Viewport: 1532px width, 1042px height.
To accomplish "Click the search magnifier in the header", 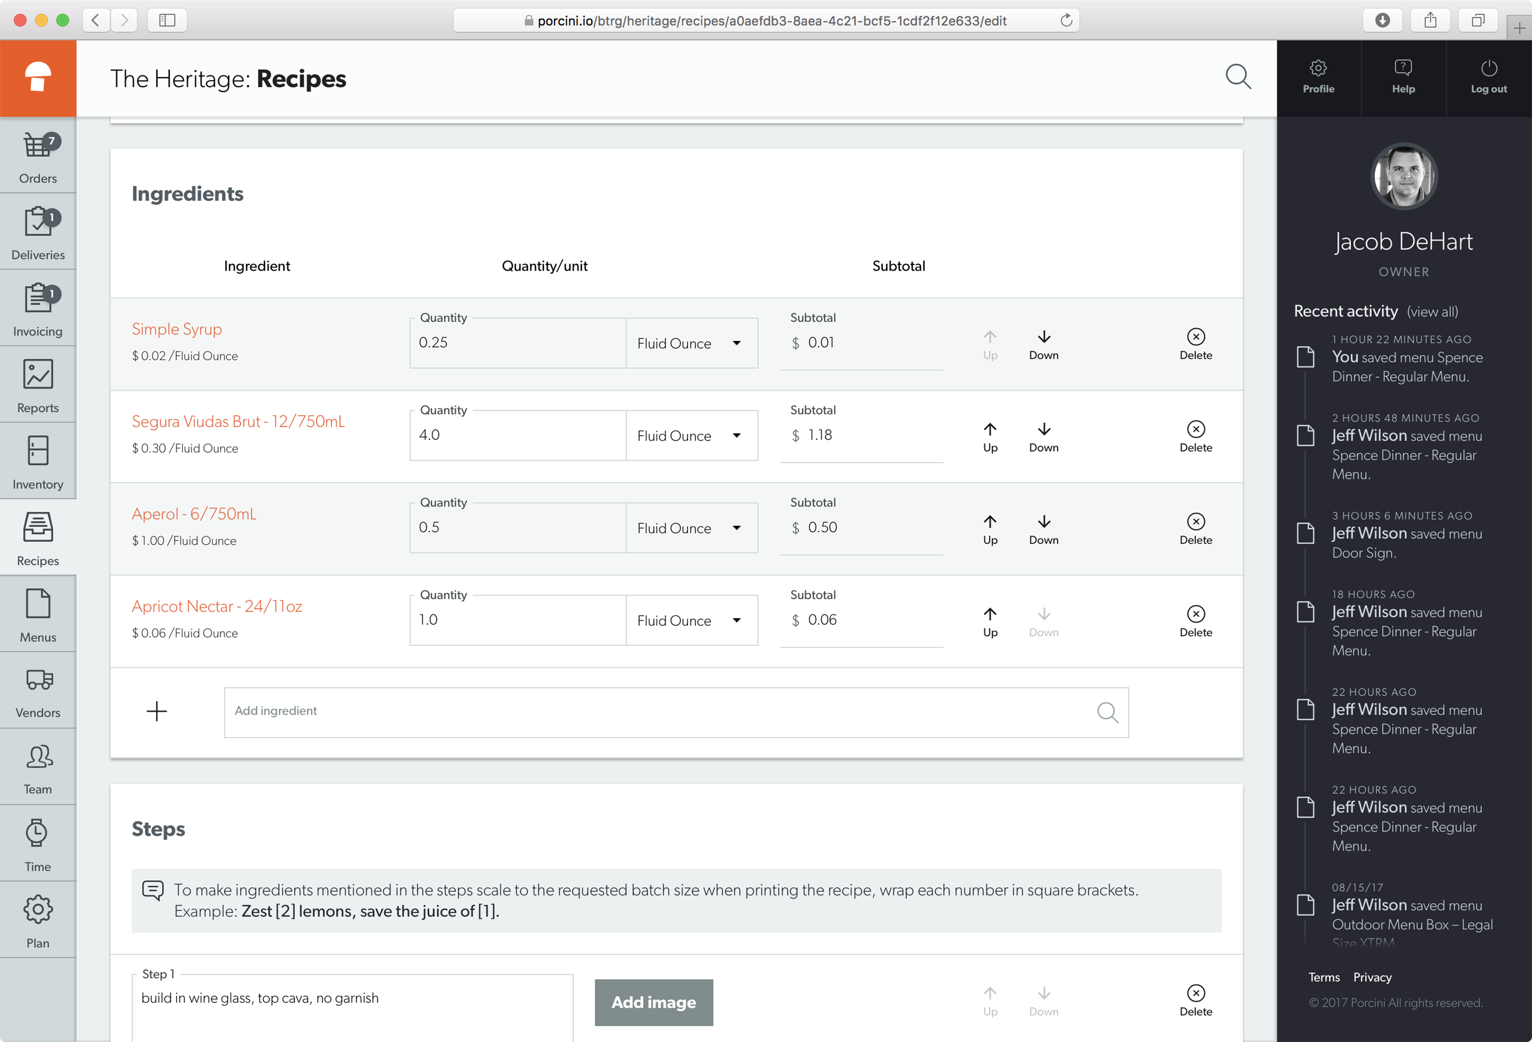I will 1237,77.
